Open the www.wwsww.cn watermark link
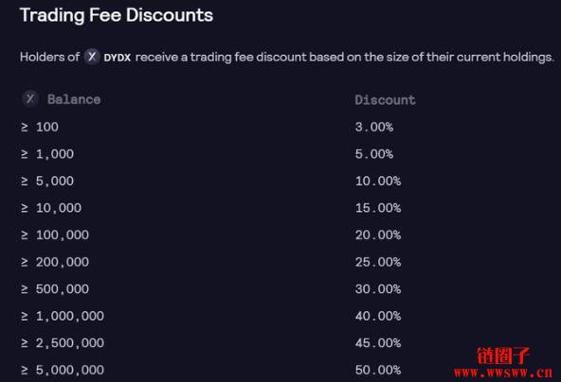Image resolution: width=561 pixels, height=382 pixels. 503,373
